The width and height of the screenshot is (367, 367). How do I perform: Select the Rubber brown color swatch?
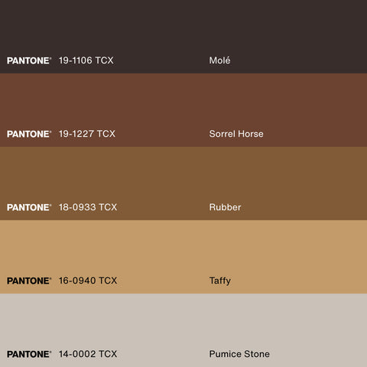(183, 183)
